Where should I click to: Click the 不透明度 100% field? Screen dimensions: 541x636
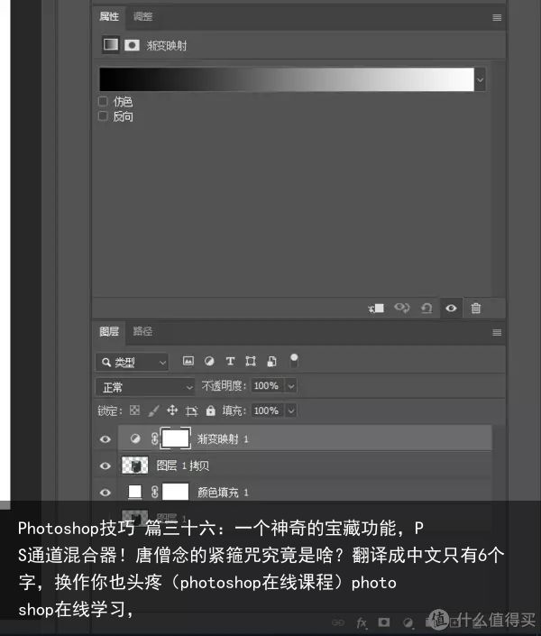pos(267,386)
